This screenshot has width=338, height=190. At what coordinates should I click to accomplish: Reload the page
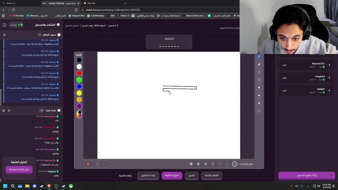pyautogui.click(x=13, y=10)
